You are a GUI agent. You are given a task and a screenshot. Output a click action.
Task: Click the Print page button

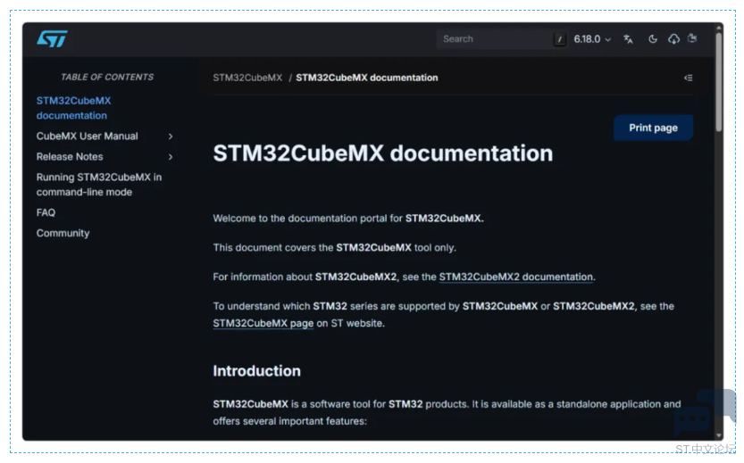[653, 128]
